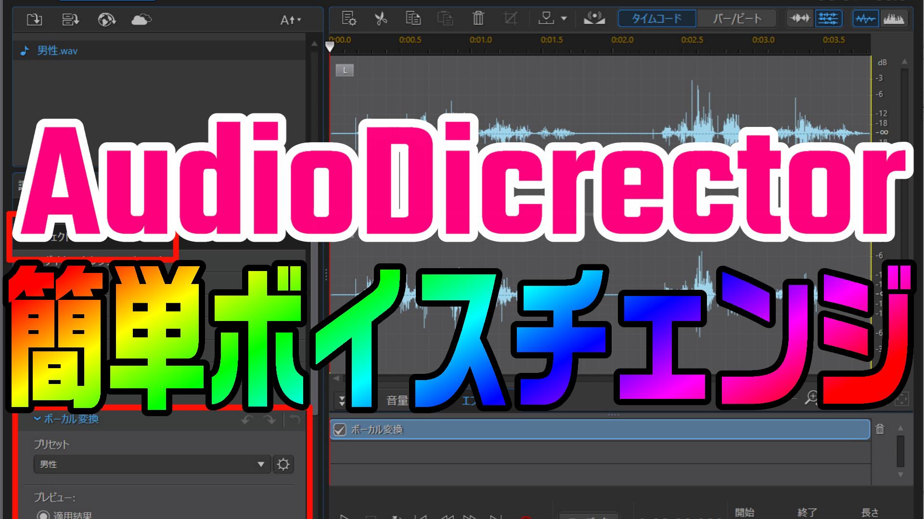
Task: Open the プリセット dropdown showing 男性
Action: [152, 464]
